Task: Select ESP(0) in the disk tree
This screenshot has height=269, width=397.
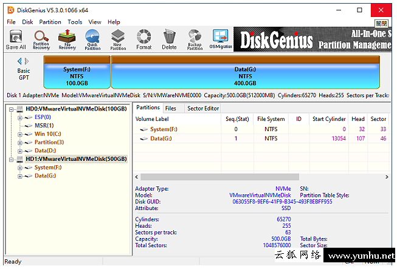Action: tap(43, 117)
